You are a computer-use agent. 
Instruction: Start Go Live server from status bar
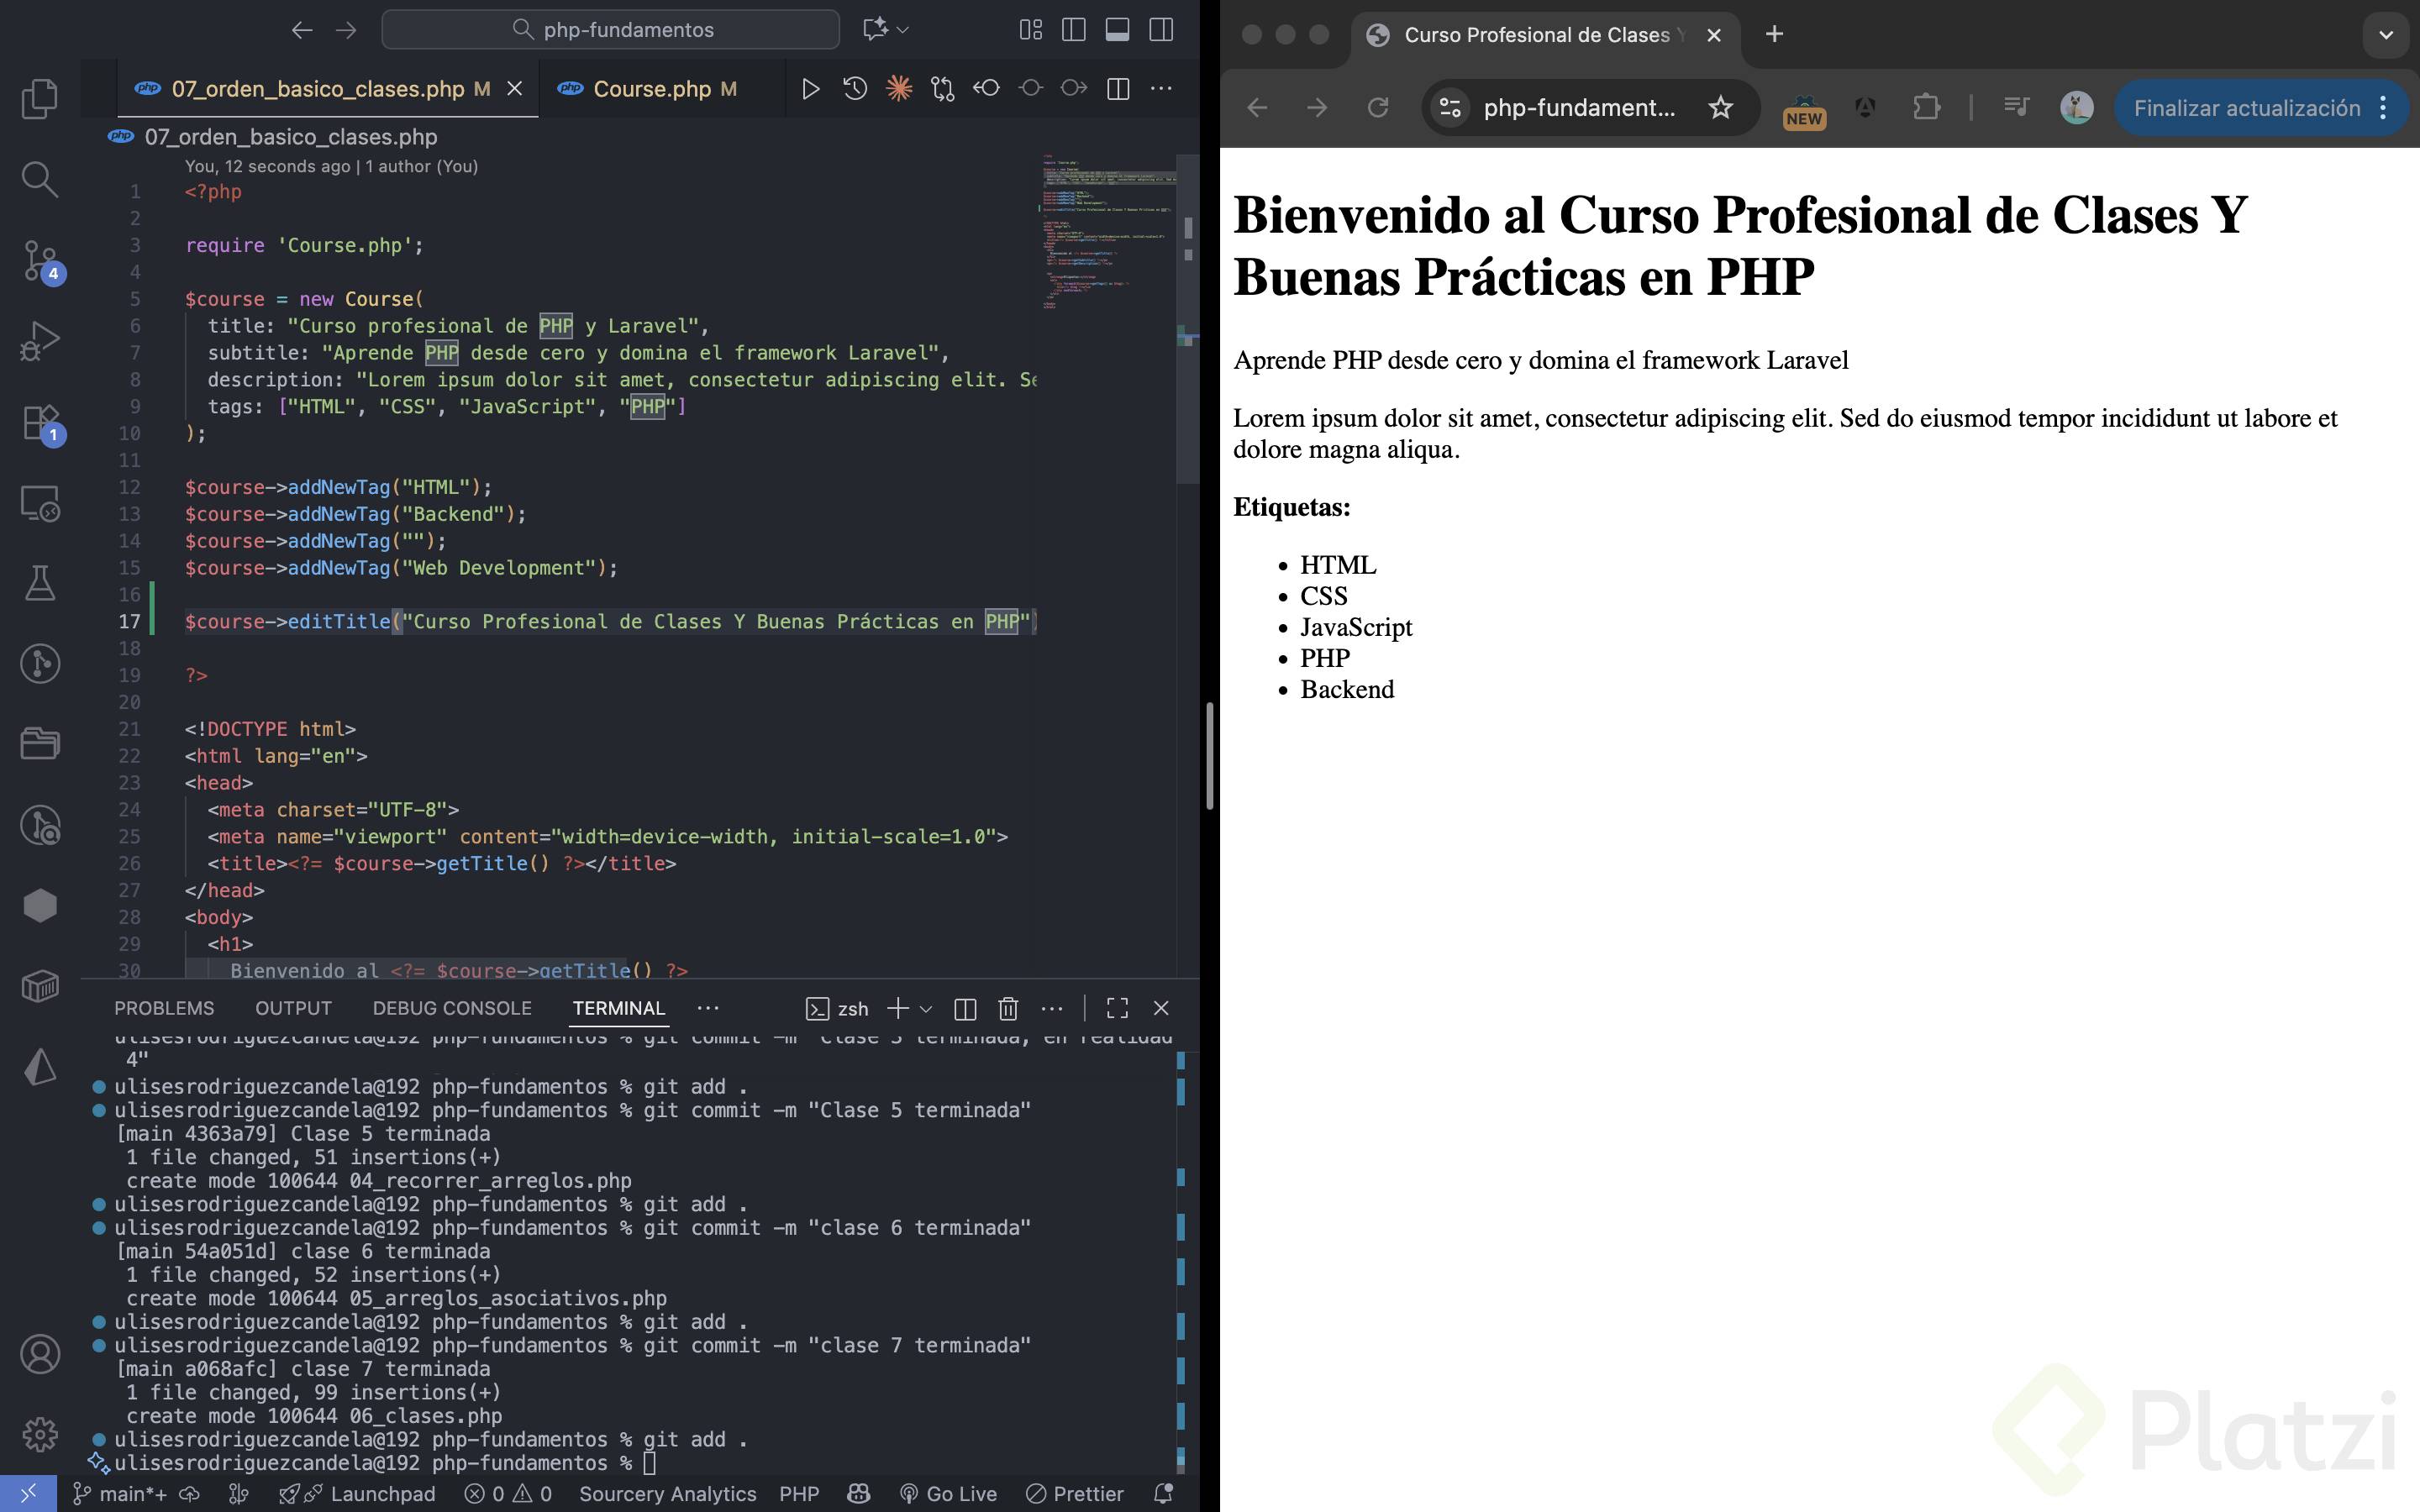point(948,1493)
